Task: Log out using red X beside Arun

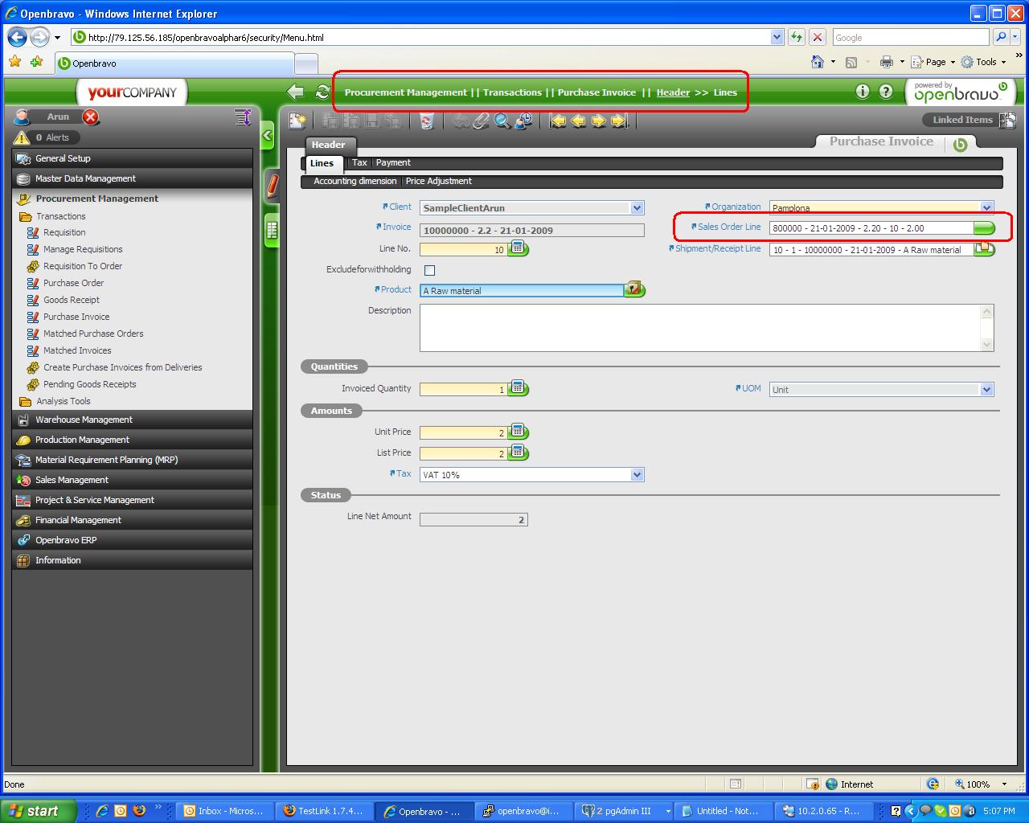Action: [x=91, y=117]
